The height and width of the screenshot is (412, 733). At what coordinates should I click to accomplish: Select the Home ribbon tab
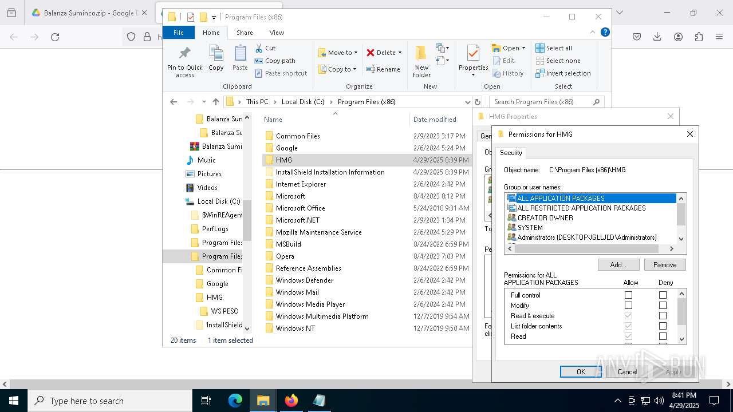pyautogui.click(x=211, y=33)
